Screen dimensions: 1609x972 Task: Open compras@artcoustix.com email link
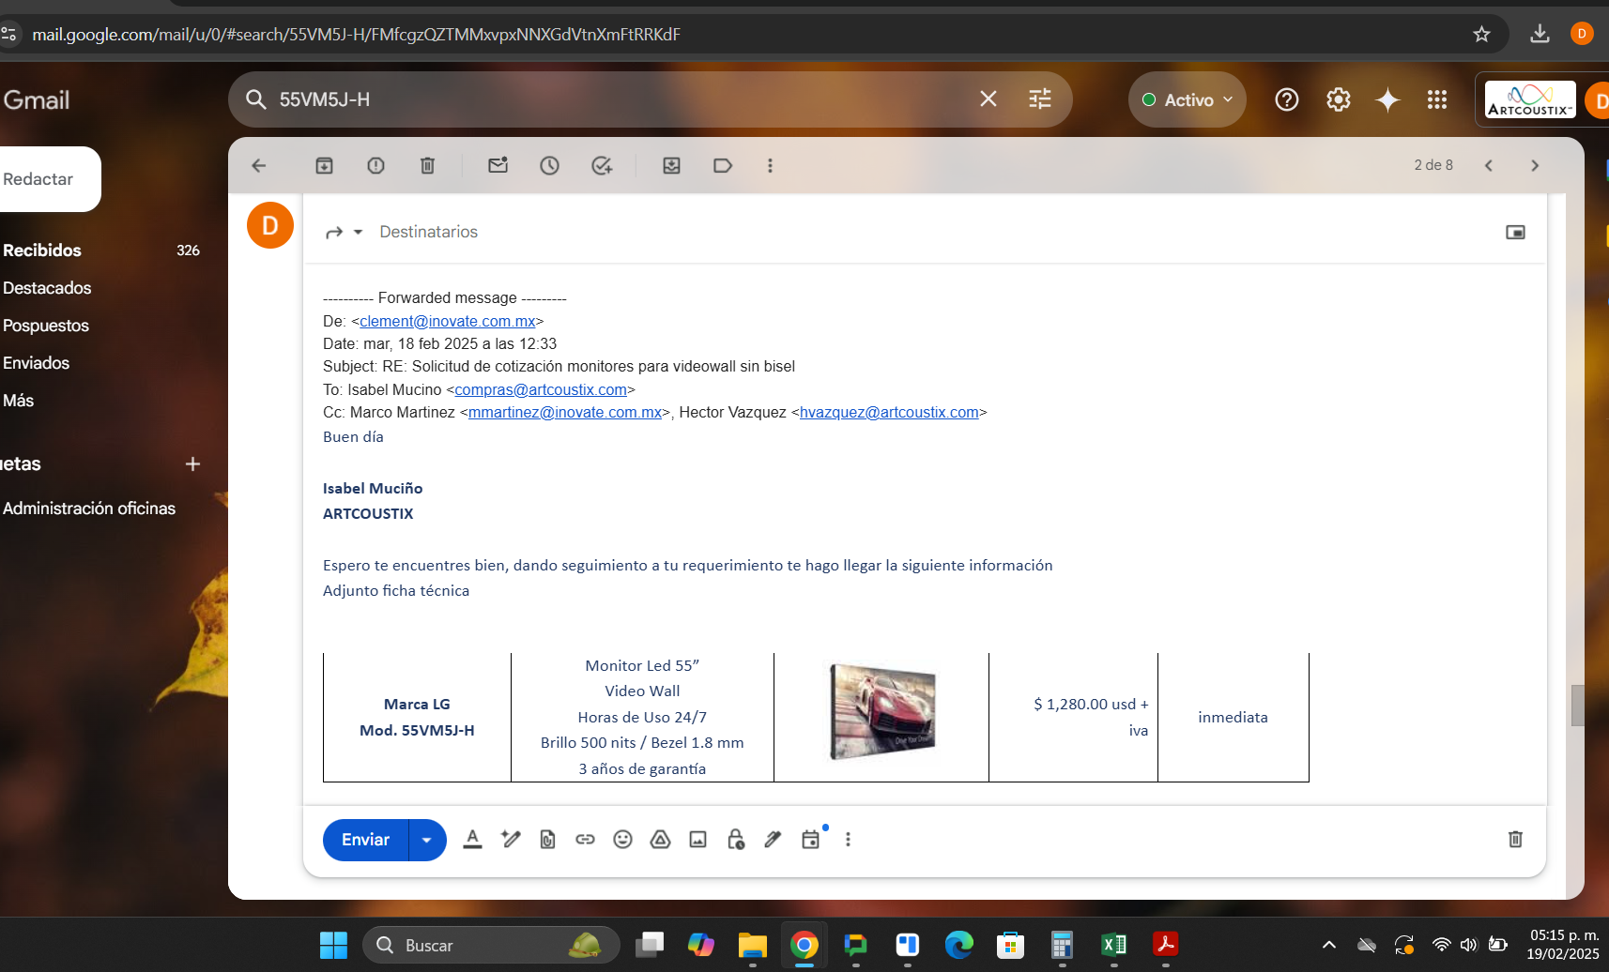click(541, 389)
